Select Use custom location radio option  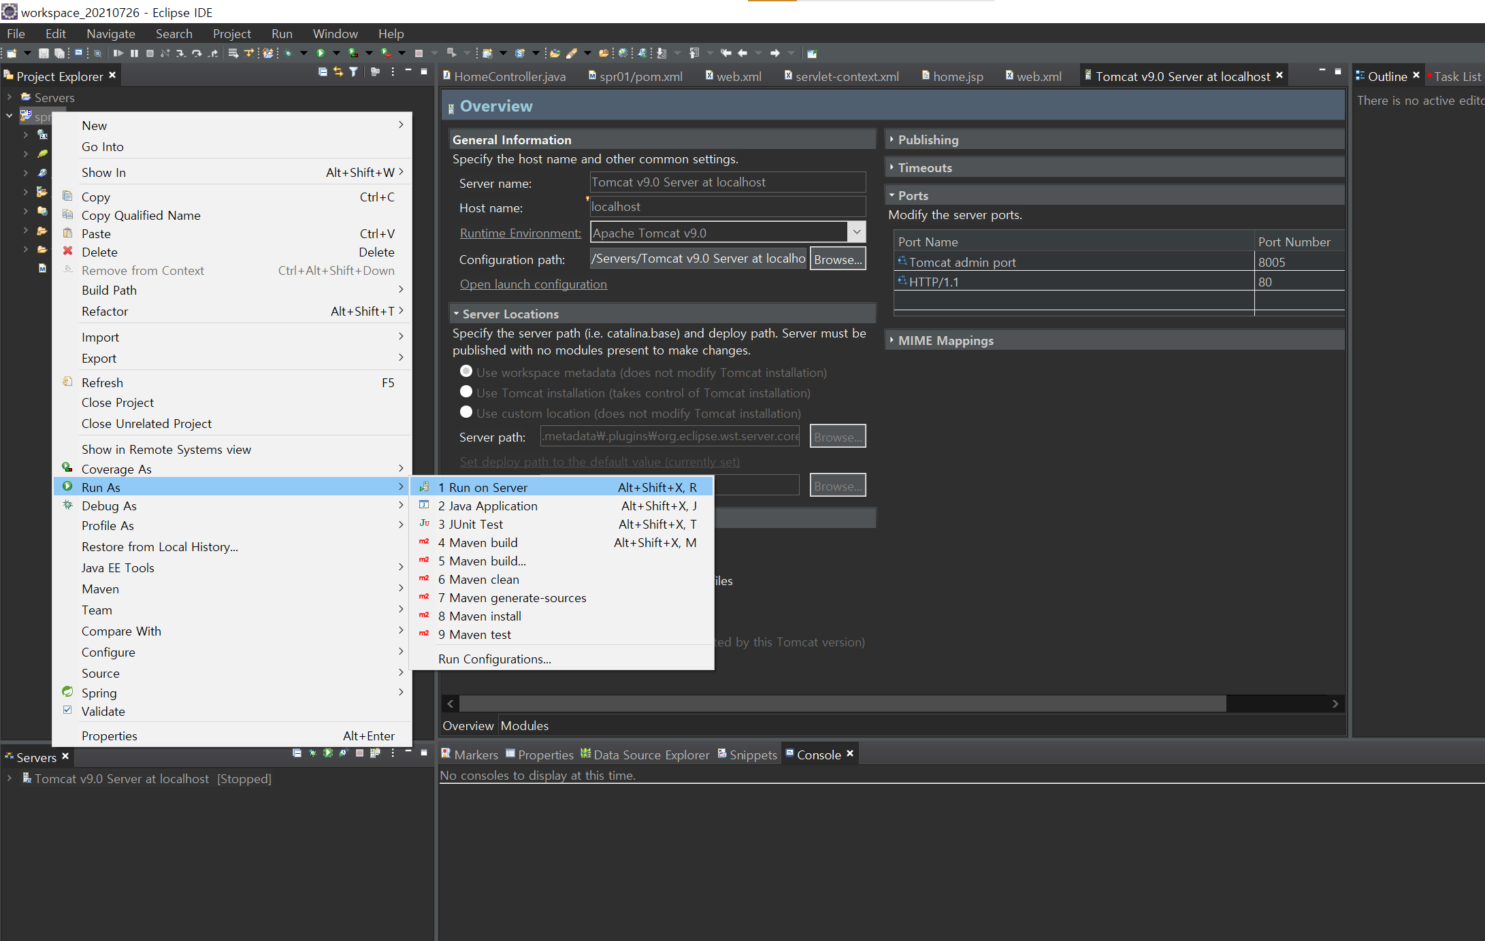(466, 412)
